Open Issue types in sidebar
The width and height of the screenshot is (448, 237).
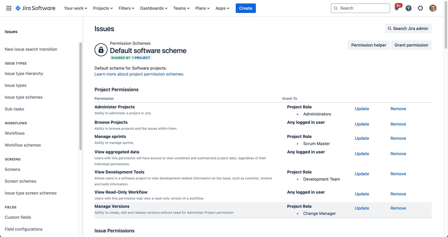click(x=16, y=85)
